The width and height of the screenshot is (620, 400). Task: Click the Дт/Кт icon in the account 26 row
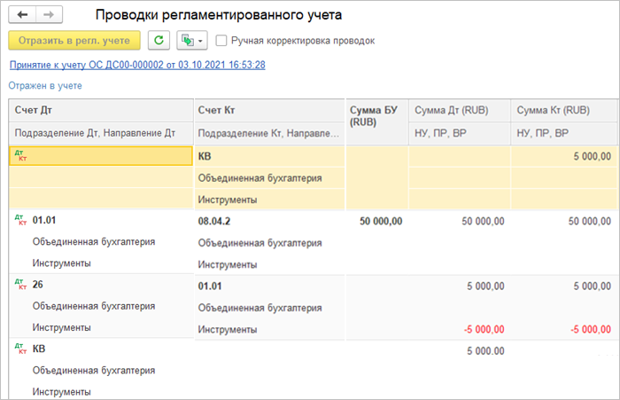point(19,285)
